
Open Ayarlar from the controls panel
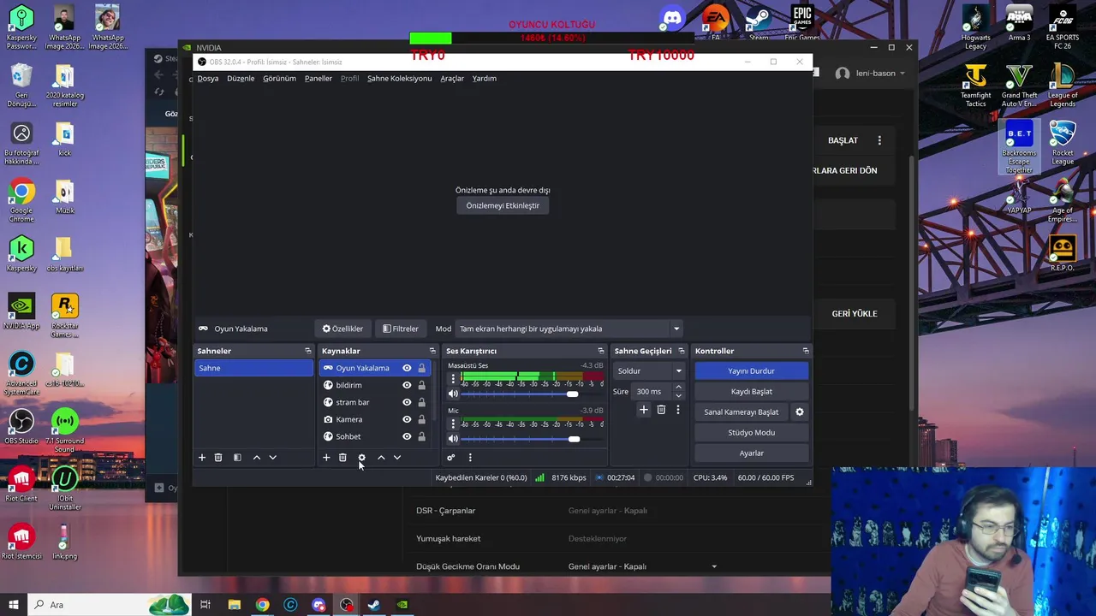tap(751, 453)
